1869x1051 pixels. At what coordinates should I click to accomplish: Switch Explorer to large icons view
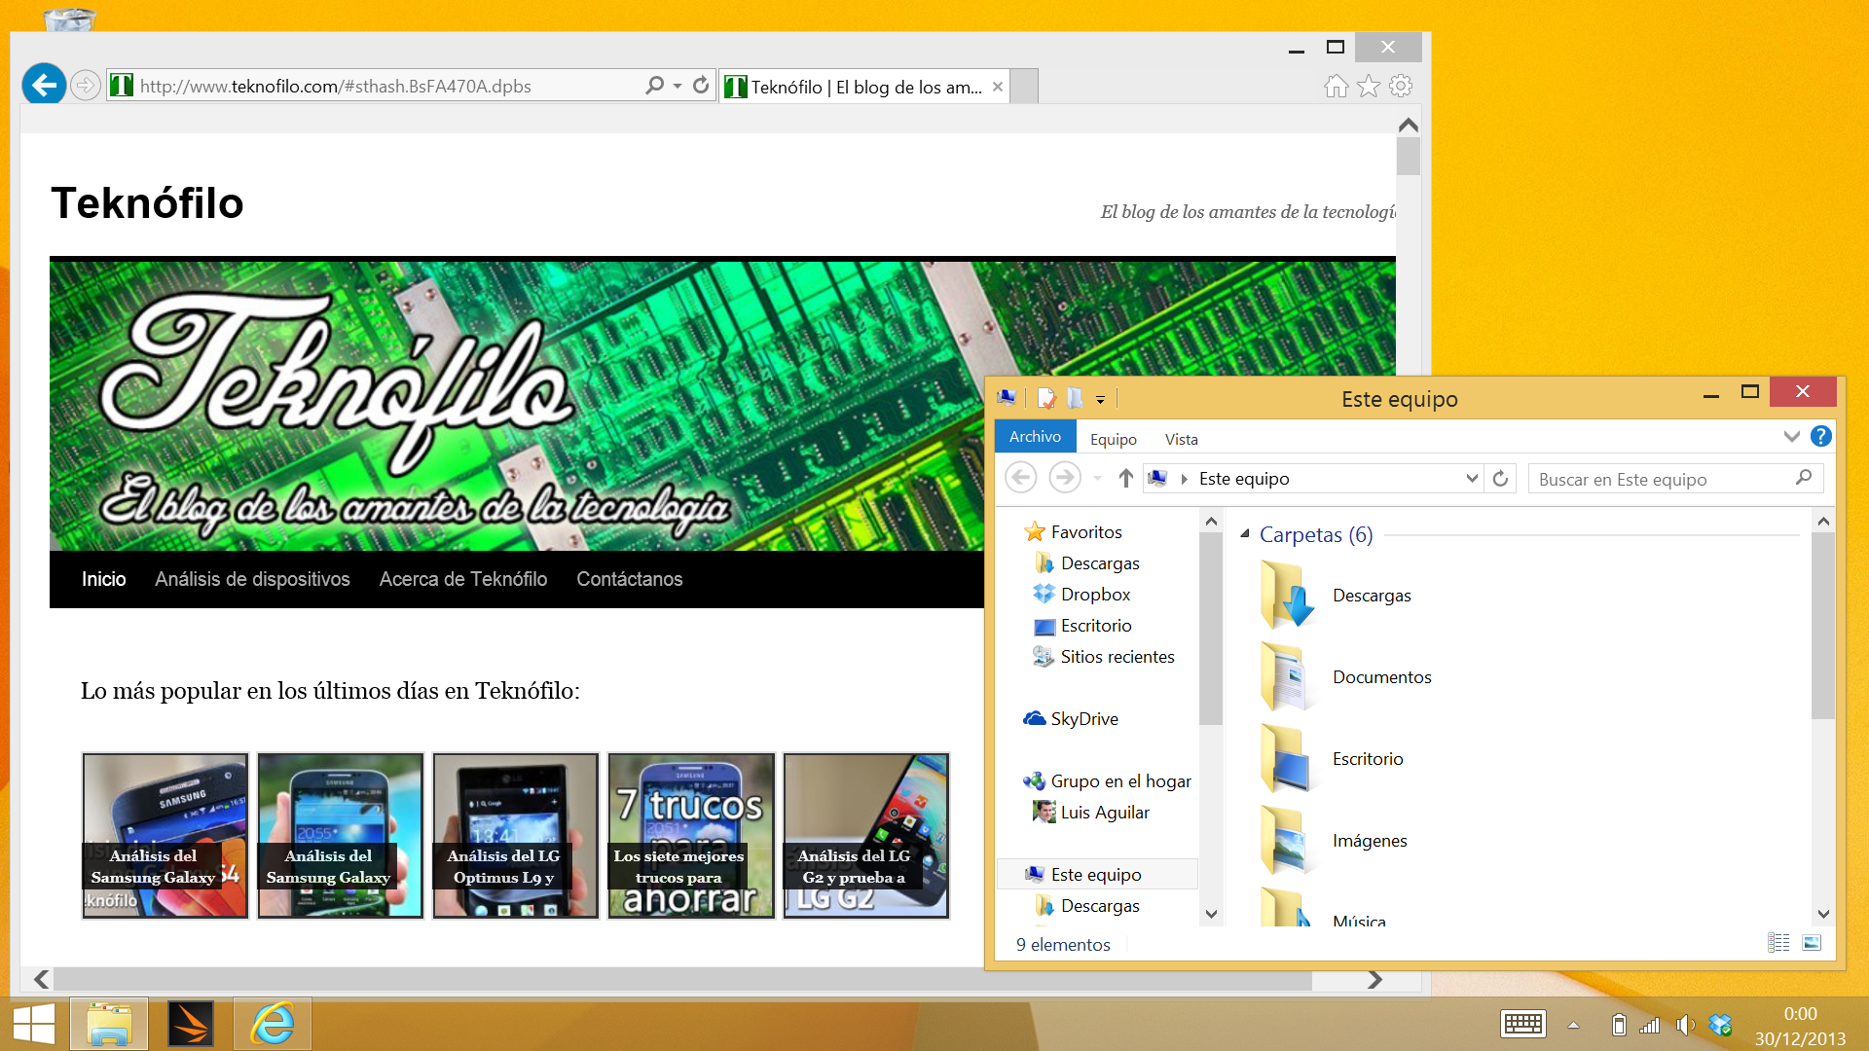point(1812,942)
